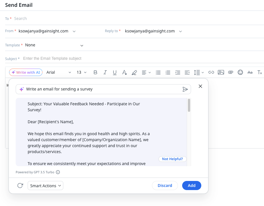Click the GPT 3.5 Turbo info icon
The height and width of the screenshot is (206, 264).
point(58,172)
